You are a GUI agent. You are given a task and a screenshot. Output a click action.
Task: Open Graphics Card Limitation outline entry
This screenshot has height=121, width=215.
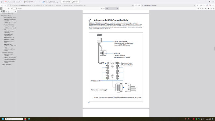[x=10, y=57]
